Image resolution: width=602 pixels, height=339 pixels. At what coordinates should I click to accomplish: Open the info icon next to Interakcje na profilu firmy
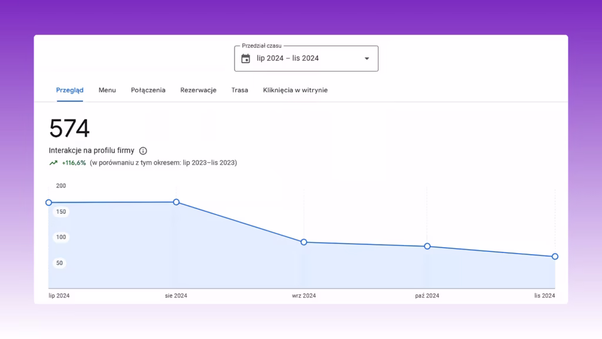[x=143, y=151]
